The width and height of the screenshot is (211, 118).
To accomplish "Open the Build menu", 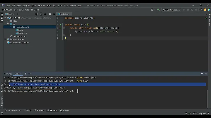I will click(49, 6).
